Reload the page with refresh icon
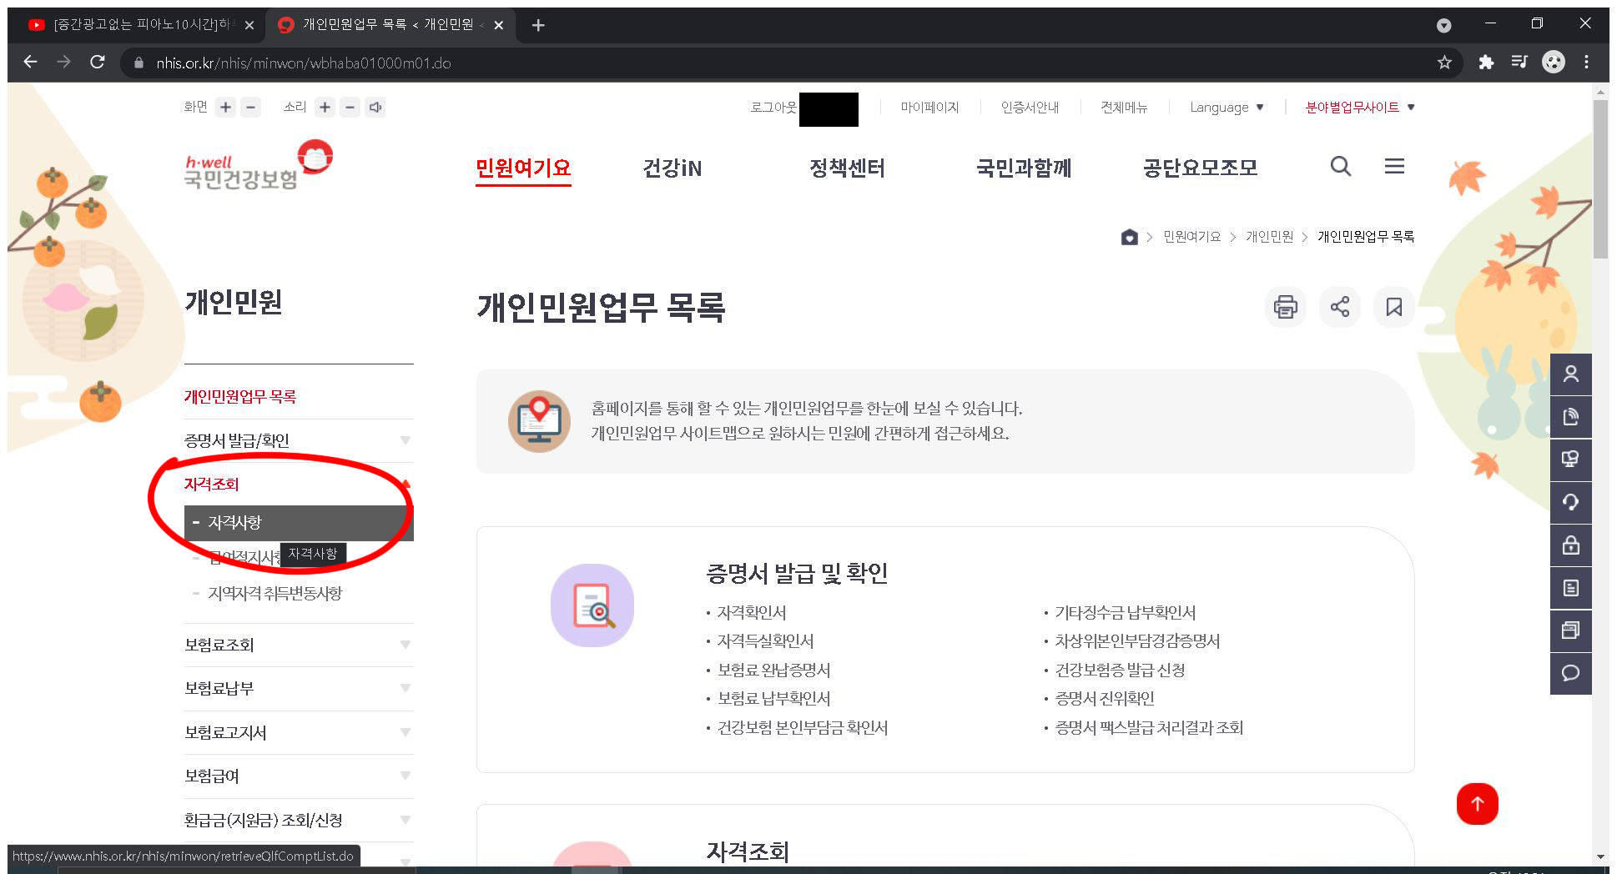The height and width of the screenshot is (874, 1617). (x=98, y=62)
